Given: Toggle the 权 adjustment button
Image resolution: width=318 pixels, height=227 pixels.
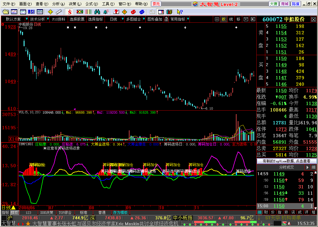Looking at the screenshot, I should 224,19.
